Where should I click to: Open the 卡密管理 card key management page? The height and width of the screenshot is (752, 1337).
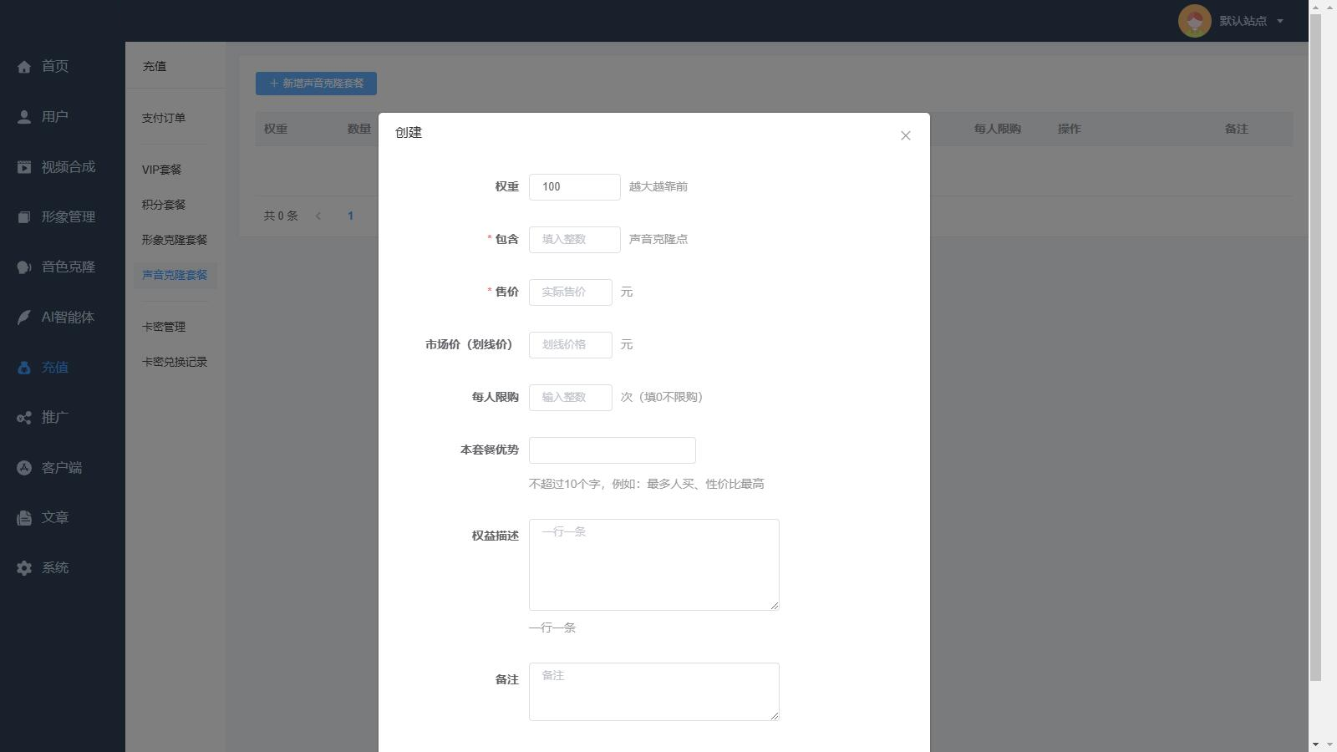164,327
